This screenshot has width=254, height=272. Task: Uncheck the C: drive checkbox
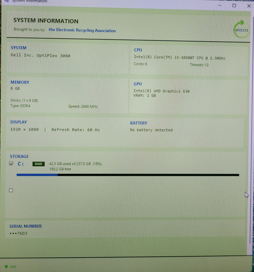point(11,164)
